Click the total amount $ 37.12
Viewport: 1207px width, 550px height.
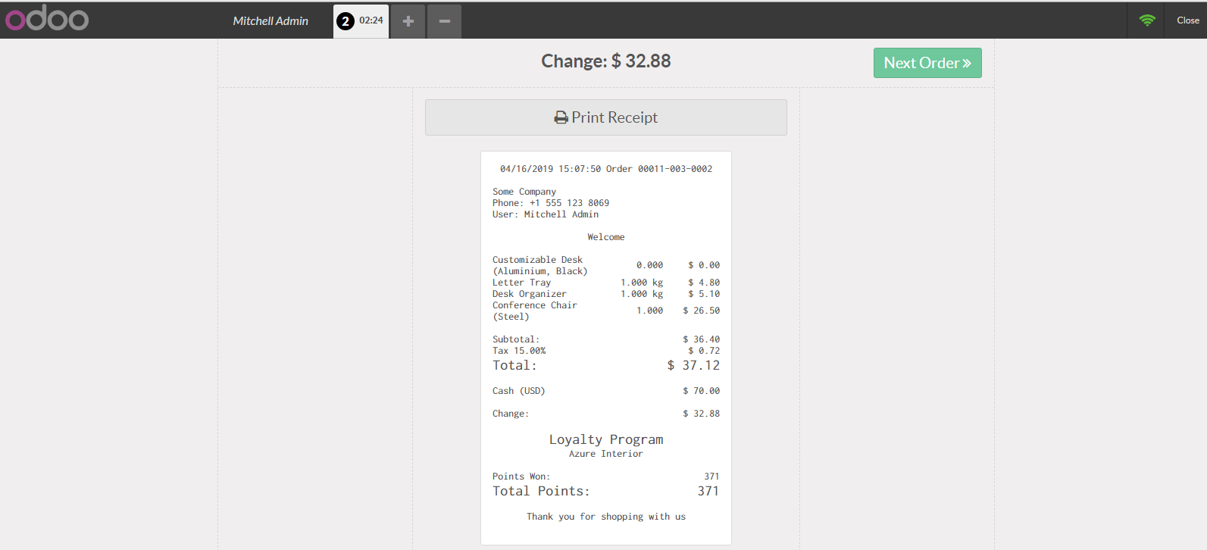(693, 365)
